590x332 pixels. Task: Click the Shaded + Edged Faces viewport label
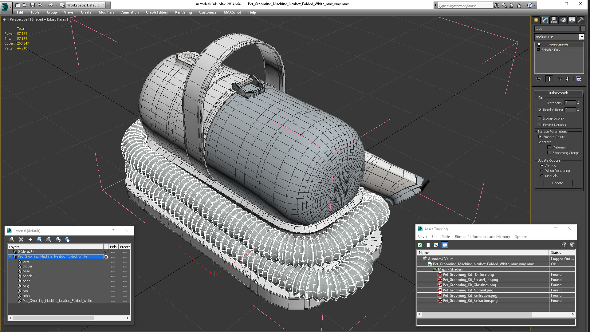(x=49, y=19)
